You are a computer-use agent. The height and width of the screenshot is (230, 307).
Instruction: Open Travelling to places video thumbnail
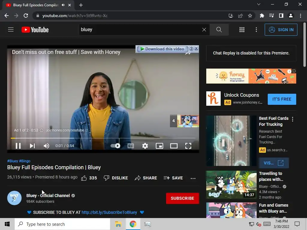pyautogui.click(x=231, y=185)
